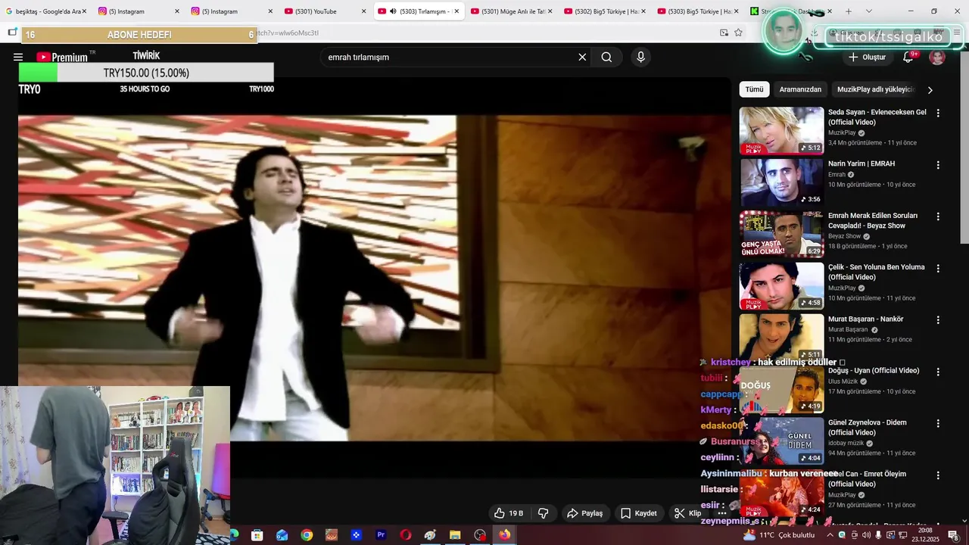The width and height of the screenshot is (969, 545).
Task: Open the Murat Başaran - Nankör title
Action: (x=865, y=319)
